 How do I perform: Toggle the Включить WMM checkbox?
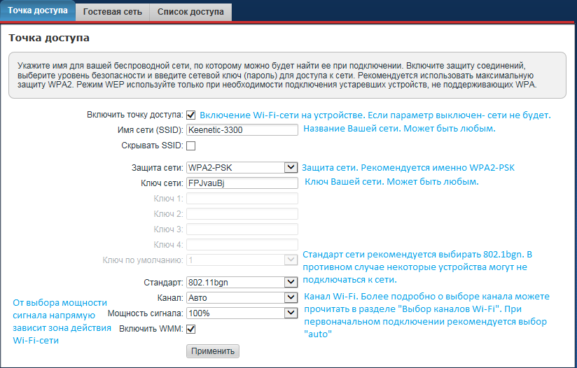click(x=190, y=329)
